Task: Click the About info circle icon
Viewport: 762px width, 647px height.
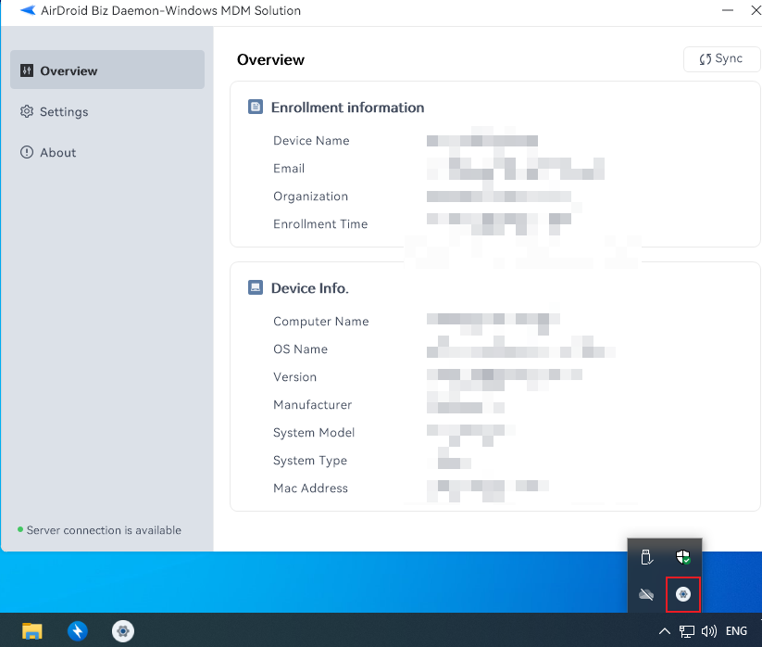Action: point(27,152)
